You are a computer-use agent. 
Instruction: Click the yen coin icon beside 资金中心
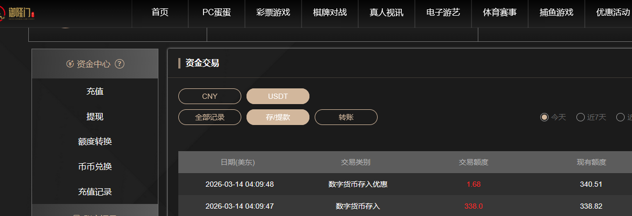tap(70, 64)
